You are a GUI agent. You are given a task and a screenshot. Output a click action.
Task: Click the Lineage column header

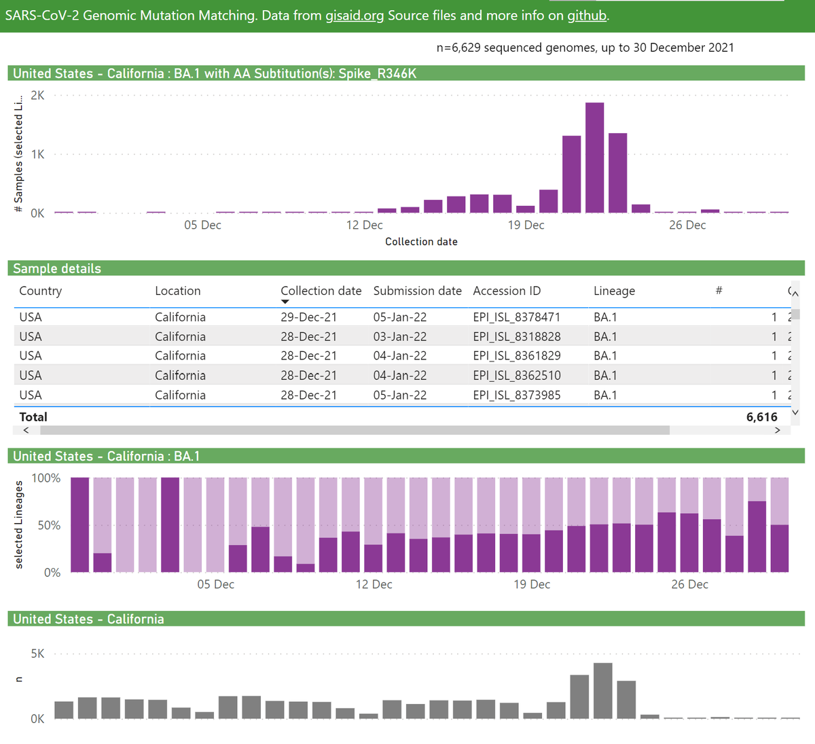tap(614, 291)
